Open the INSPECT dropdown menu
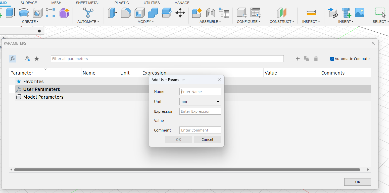This screenshot has width=389, height=193. 311,22
